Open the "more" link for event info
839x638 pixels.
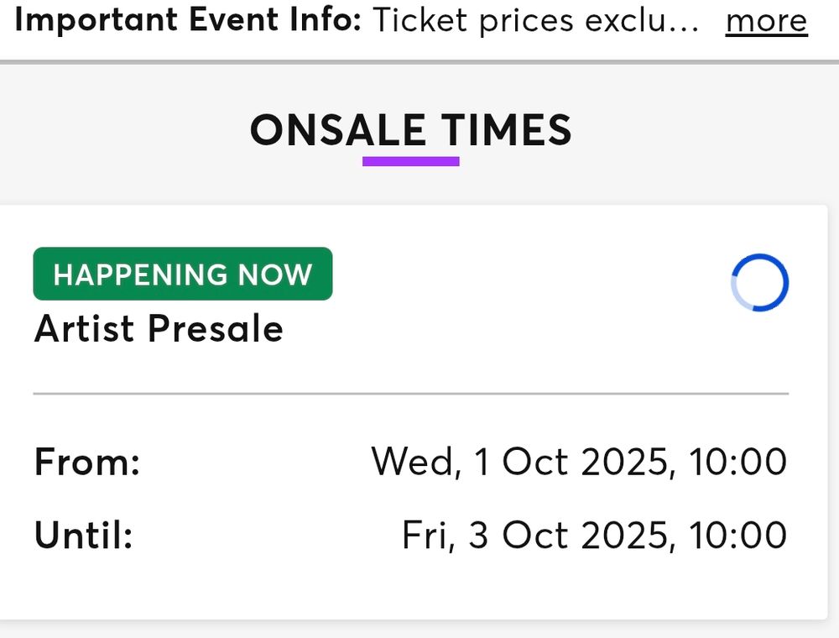click(x=766, y=20)
